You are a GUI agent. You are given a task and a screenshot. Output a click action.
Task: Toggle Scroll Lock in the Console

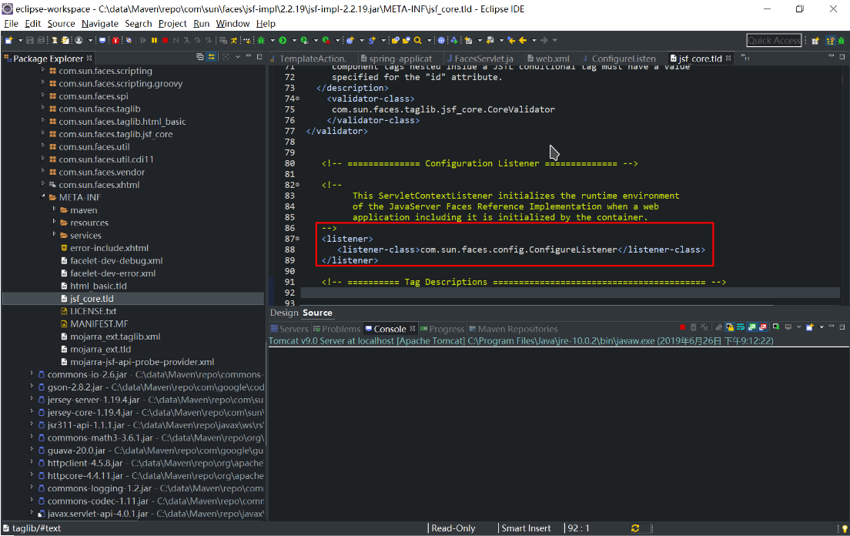pos(729,328)
